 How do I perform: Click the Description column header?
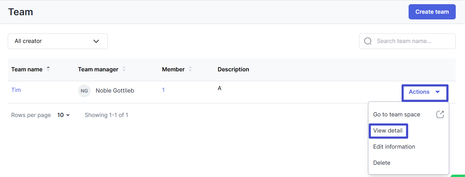[233, 69]
